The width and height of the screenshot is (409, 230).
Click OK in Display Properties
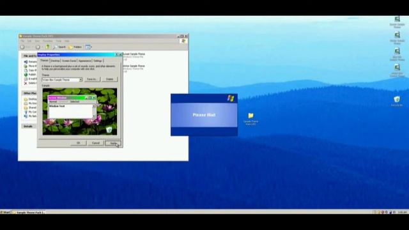pyautogui.click(x=78, y=143)
